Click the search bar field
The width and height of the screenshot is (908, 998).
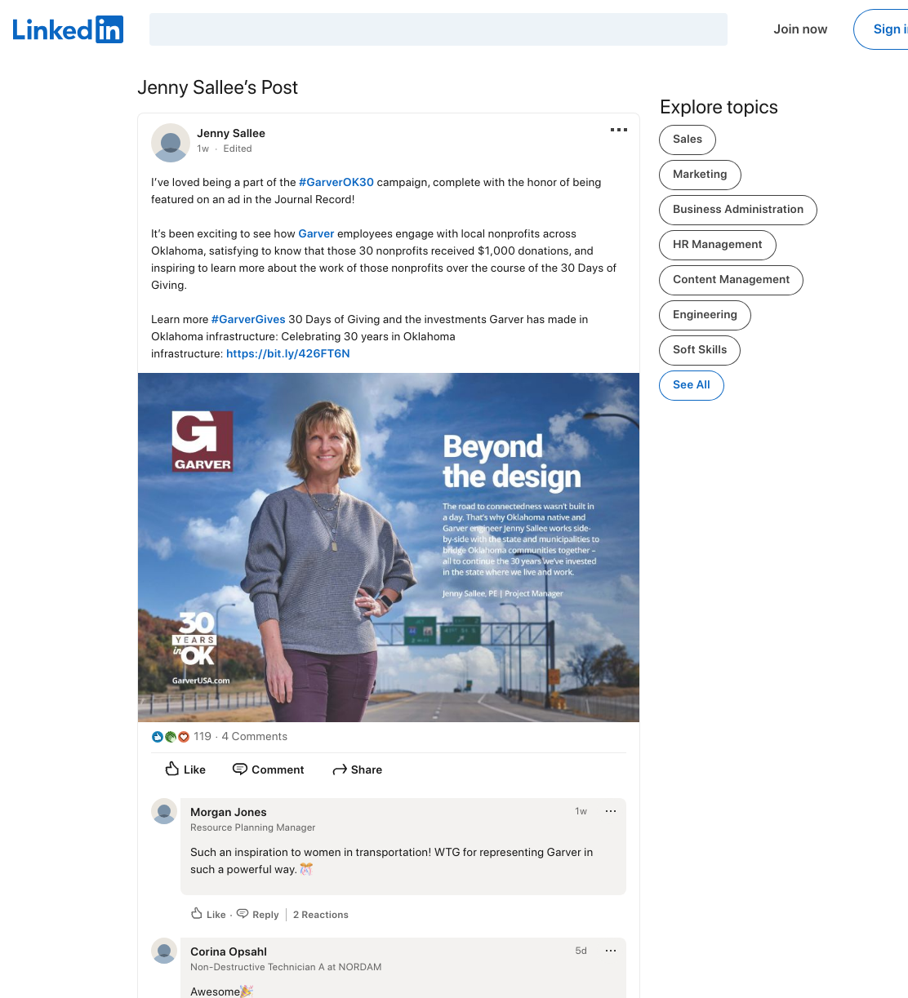point(438,29)
